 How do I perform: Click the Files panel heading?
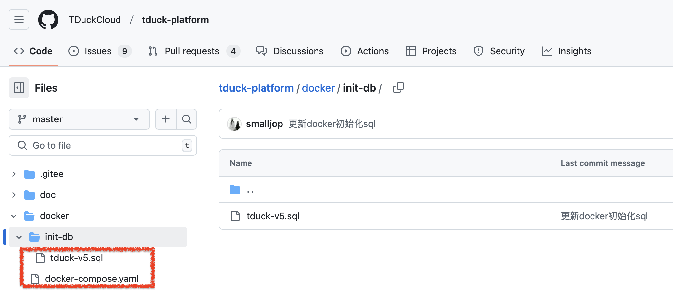click(46, 88)
